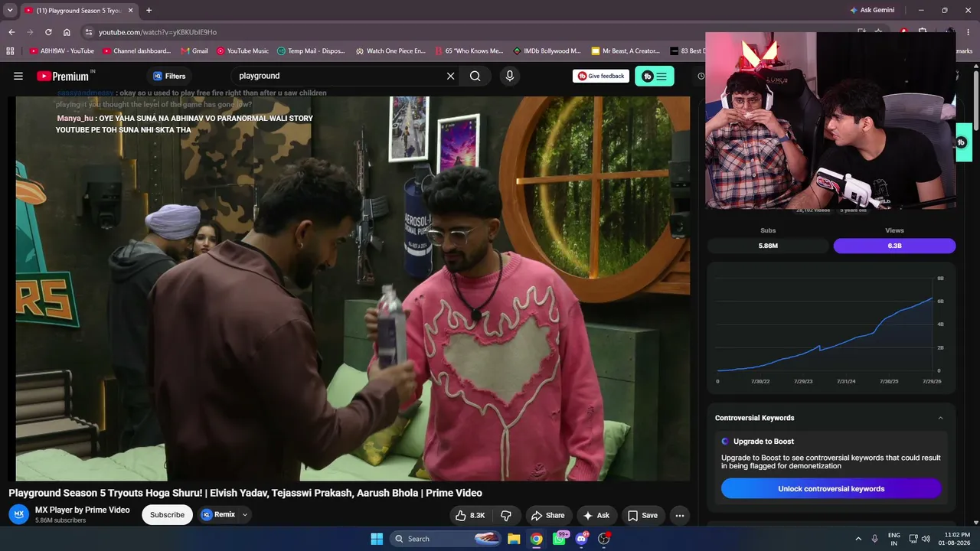Viewport: 980px width, 551px height.
Task: Click the views growth chart
Action: (831, 328)
